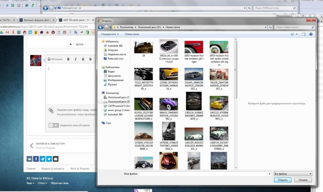The height and width of the screenshot is (192, 323).
Task: Click the Bold formatting icon in editor
Action: click(68, 59)
